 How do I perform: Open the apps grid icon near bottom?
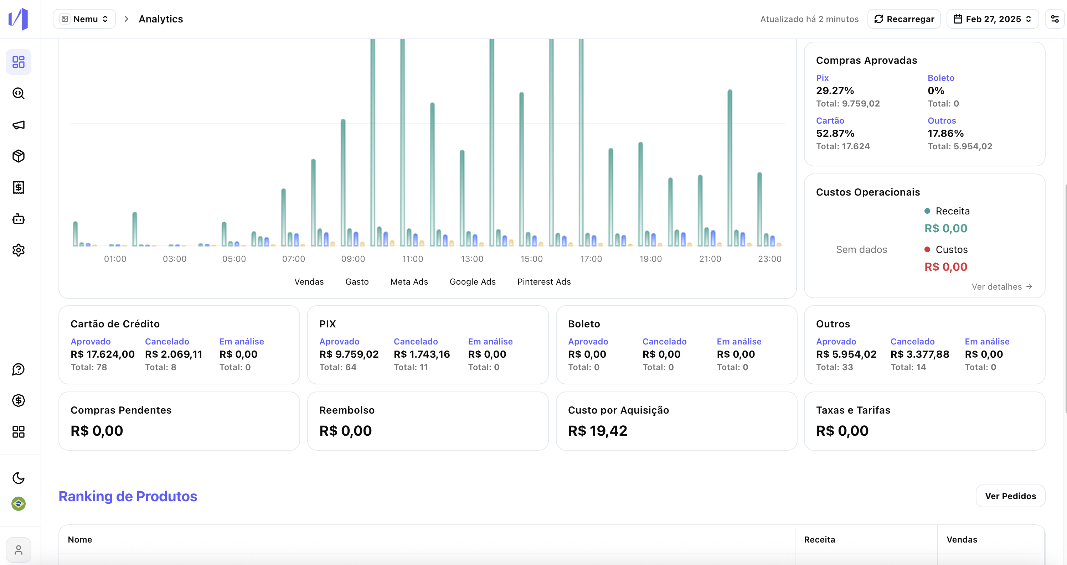(18, 432)
